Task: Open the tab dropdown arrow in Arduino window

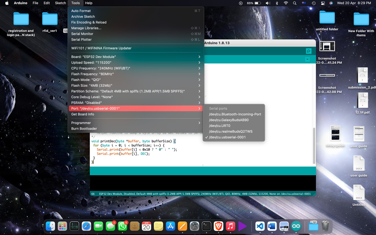Action: pos(307,59)
